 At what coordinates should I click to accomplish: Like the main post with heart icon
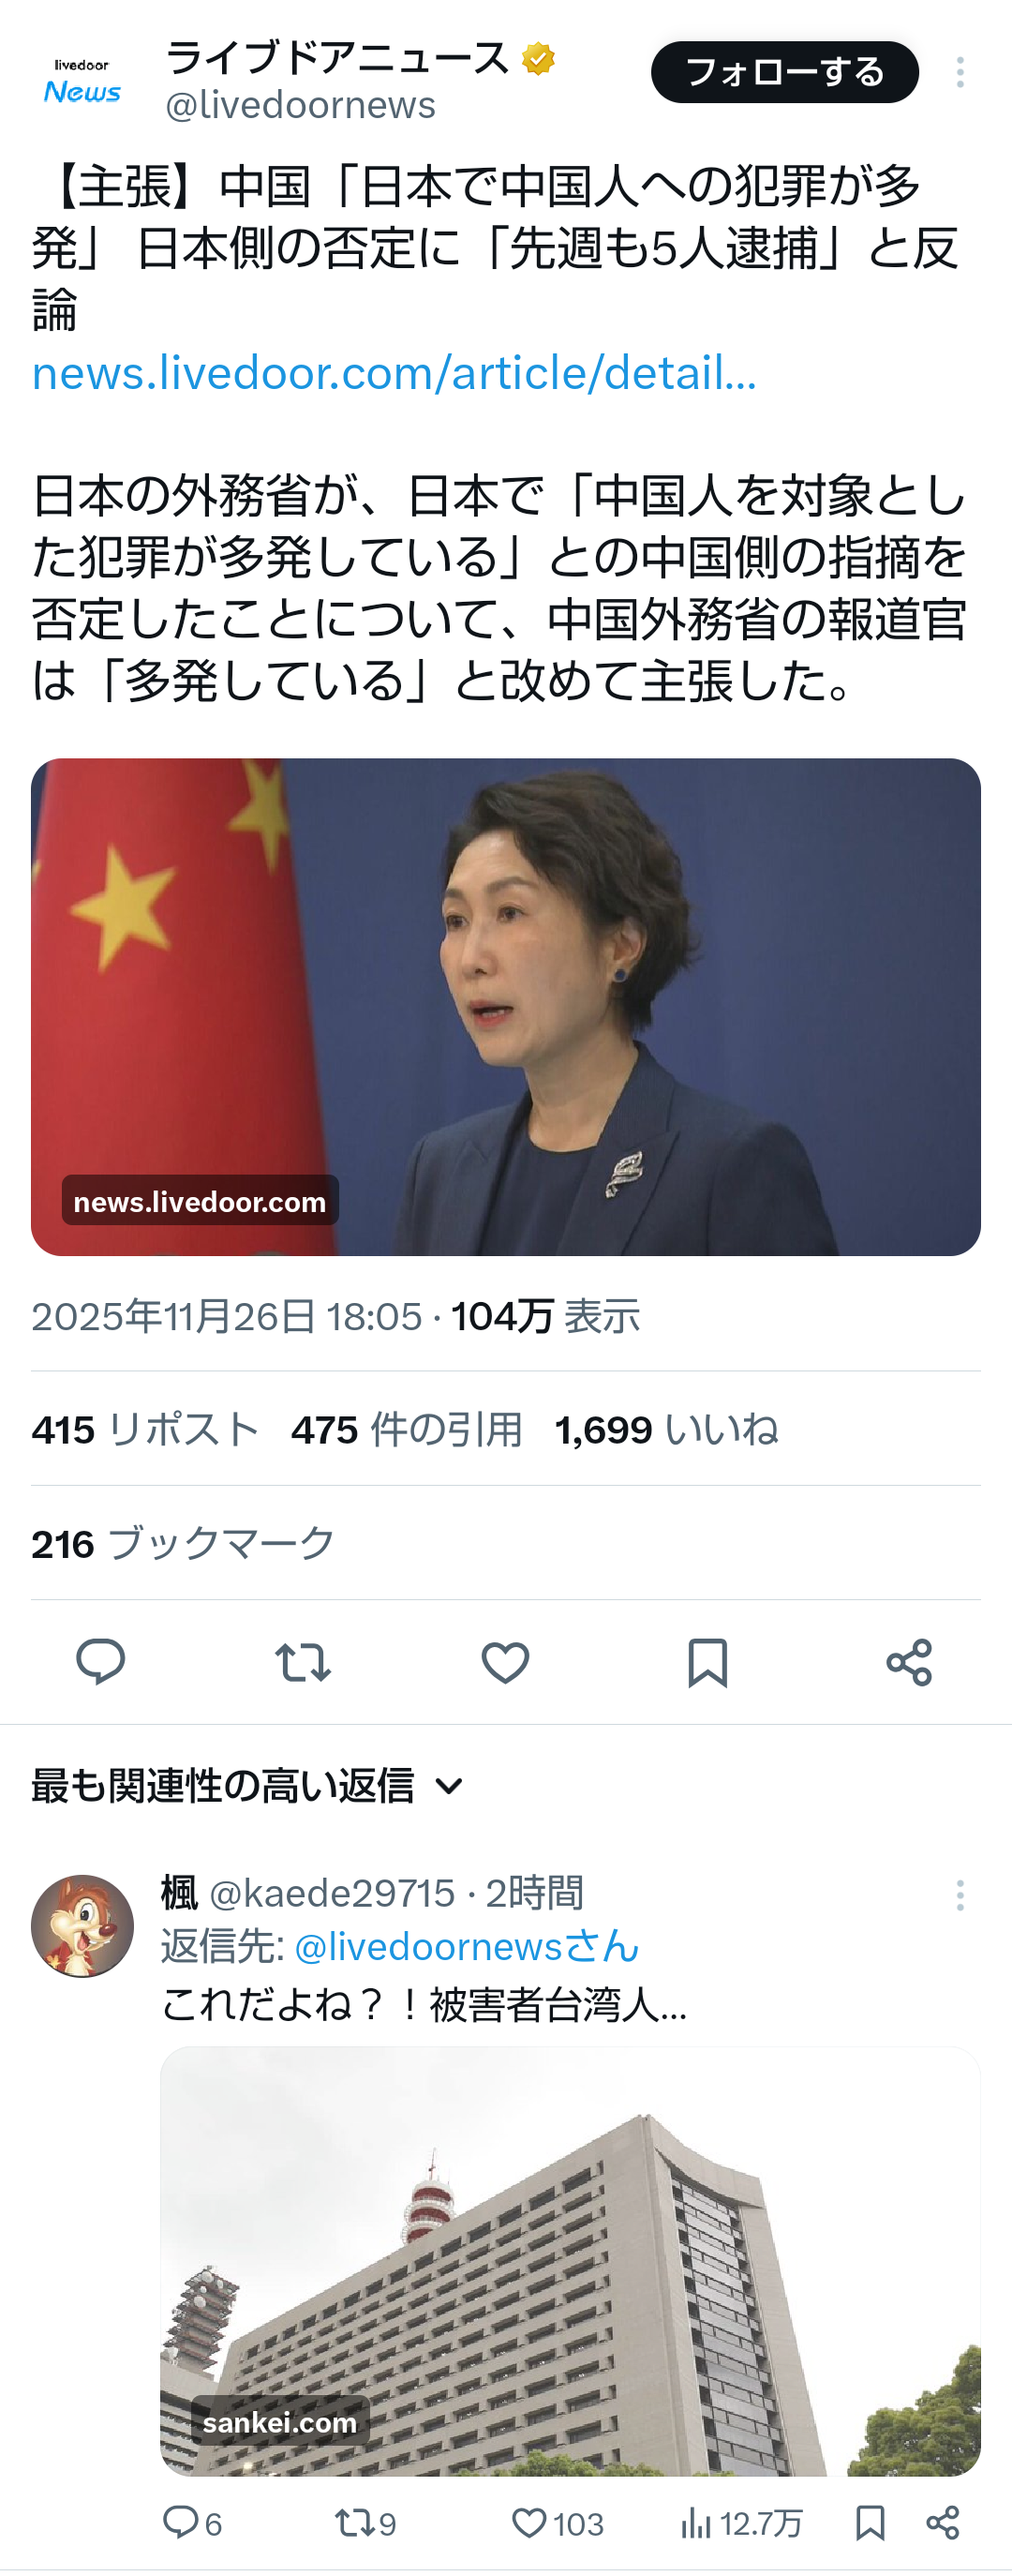(x=505, y=1662)
